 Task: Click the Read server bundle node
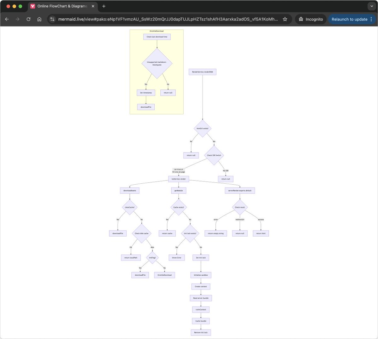201,298
